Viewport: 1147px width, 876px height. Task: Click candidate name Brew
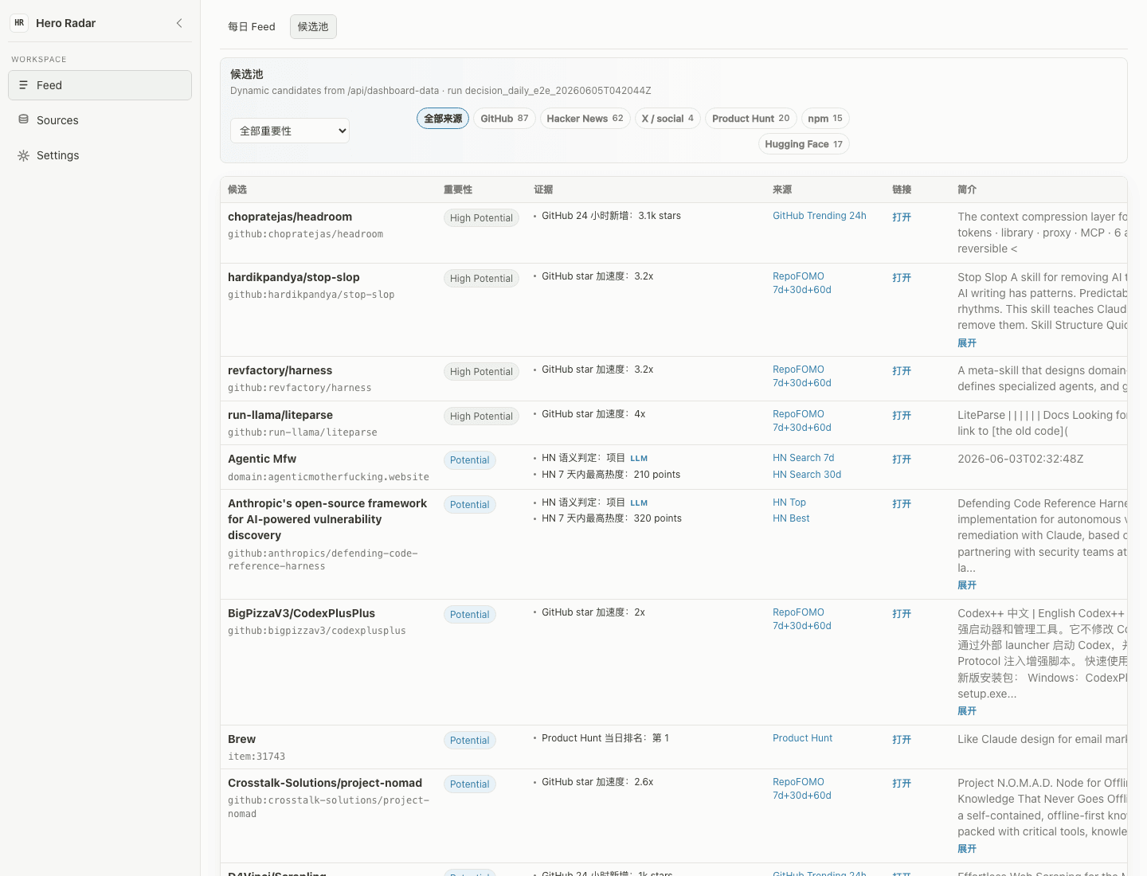(x=242, y=739)
